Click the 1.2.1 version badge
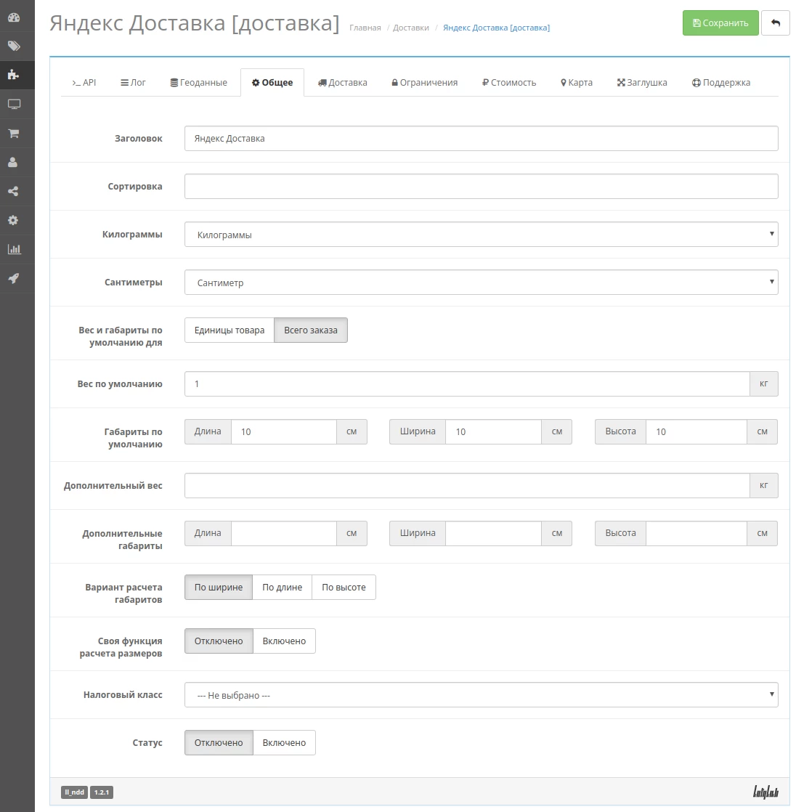 (102, 792)
